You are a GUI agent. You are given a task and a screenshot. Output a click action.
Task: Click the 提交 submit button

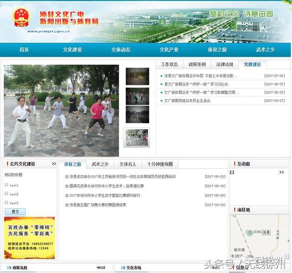(x=15, y=212)
